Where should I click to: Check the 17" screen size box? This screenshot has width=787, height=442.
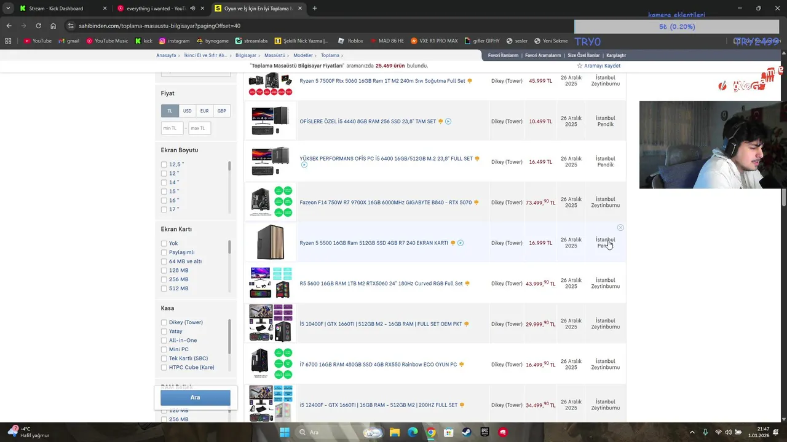[x=164, y=209]
